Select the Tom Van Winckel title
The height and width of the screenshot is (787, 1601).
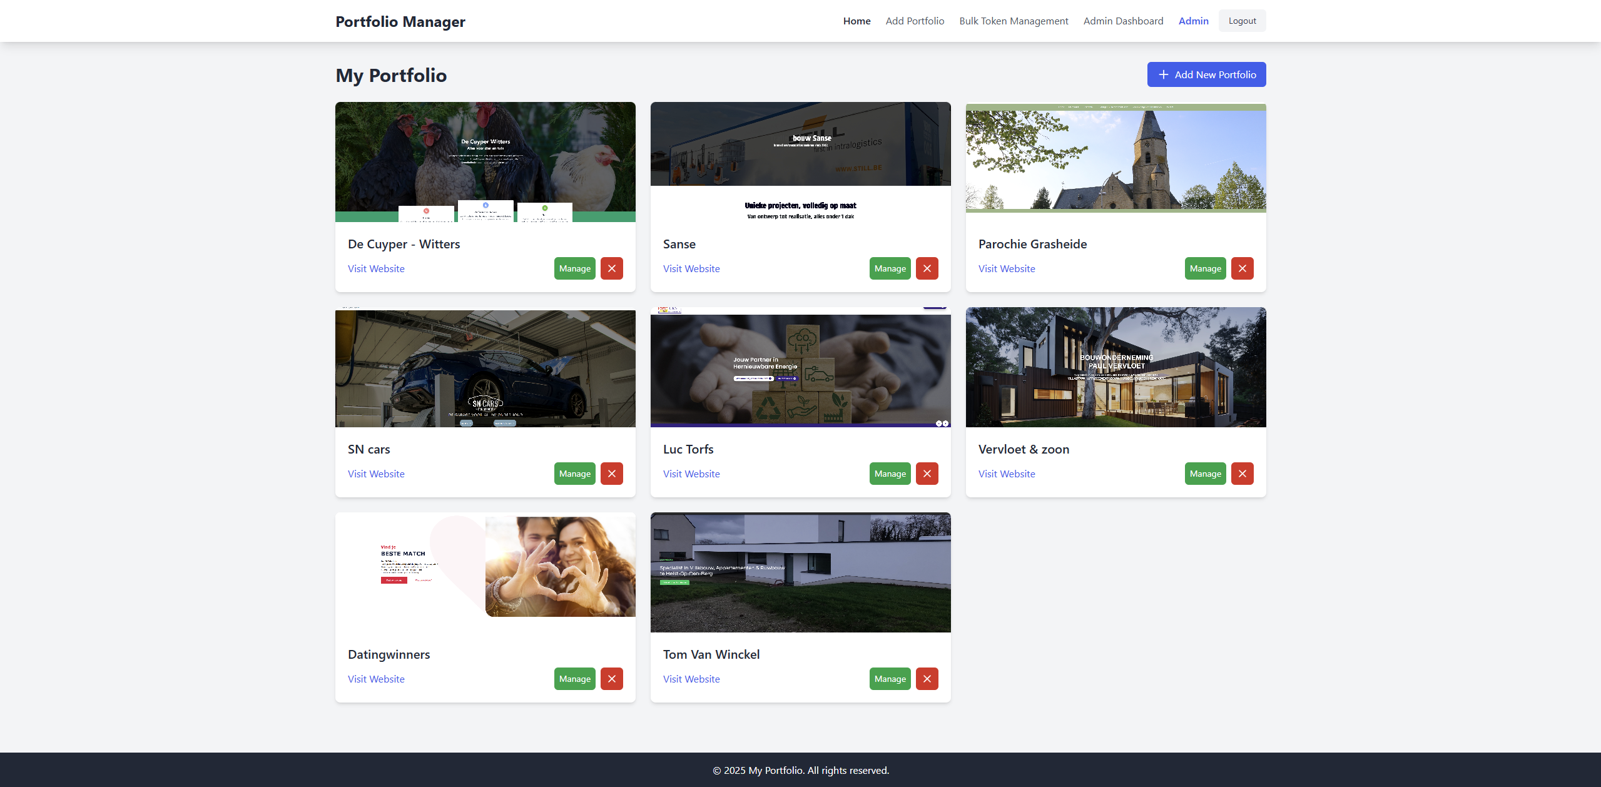click(x=711, y=654)
